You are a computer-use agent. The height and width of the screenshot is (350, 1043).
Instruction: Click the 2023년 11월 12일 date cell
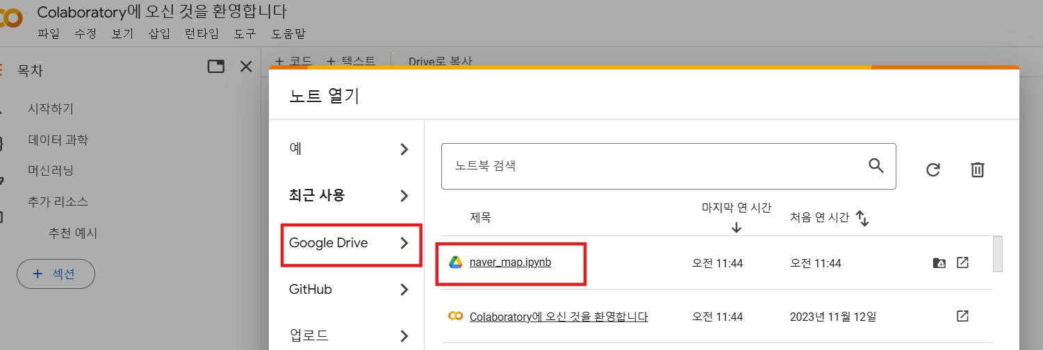pos(833,317)
